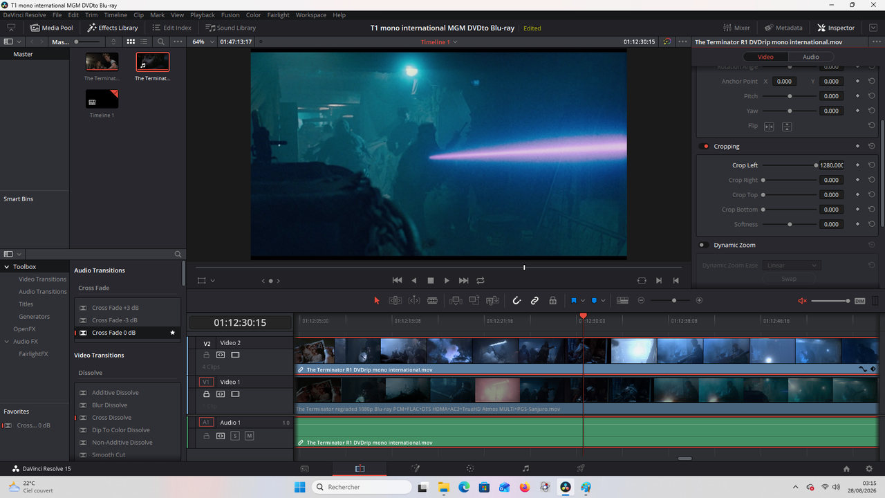Switch to the Color page icon
The width and height of the screenshot is (885, 498).
click(470, 468)
